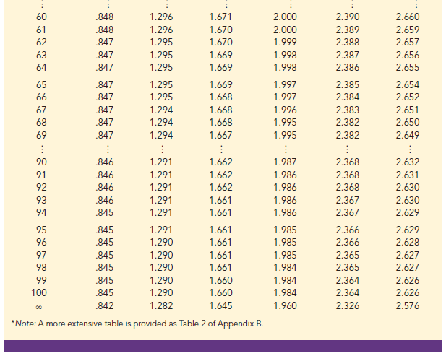Click the purple bar below the note
Screen dimensions: 446x356
[x=223, y=347]
